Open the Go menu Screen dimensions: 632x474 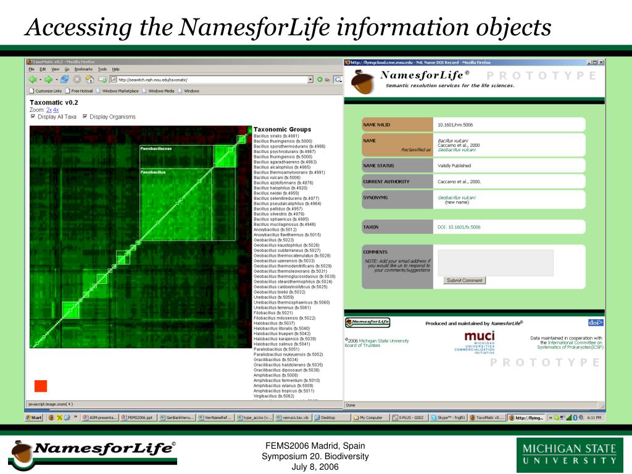67,69
